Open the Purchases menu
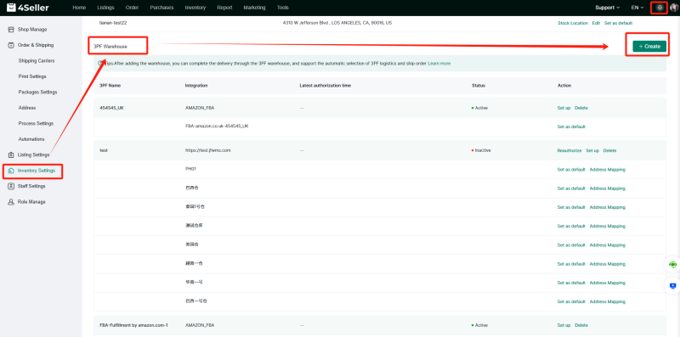Screen dimensions: 680x337 click(161, 8)
